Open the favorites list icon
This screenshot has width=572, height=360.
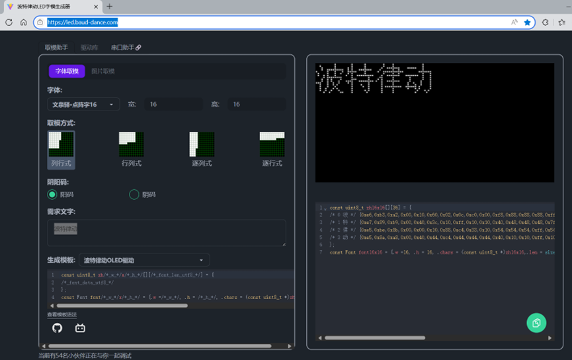tap(562, 22)
